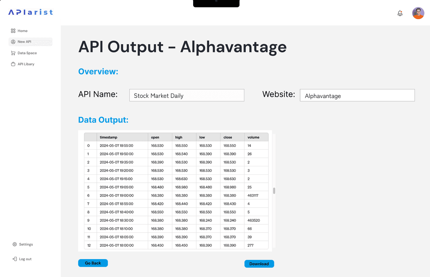The image size is (430, 277).
Task: Focus the API Name input field
Action: click(187, 95)
